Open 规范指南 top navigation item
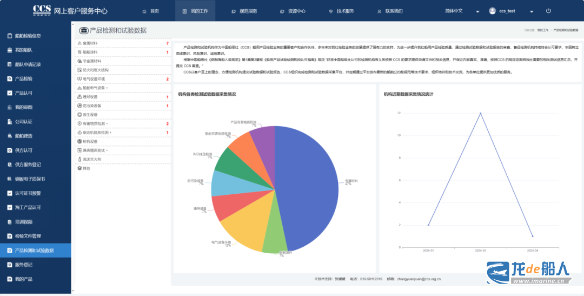584x296 pixels. (244, 11)
